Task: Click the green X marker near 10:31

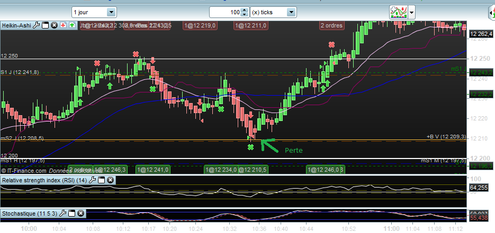Action: point(221,109)
